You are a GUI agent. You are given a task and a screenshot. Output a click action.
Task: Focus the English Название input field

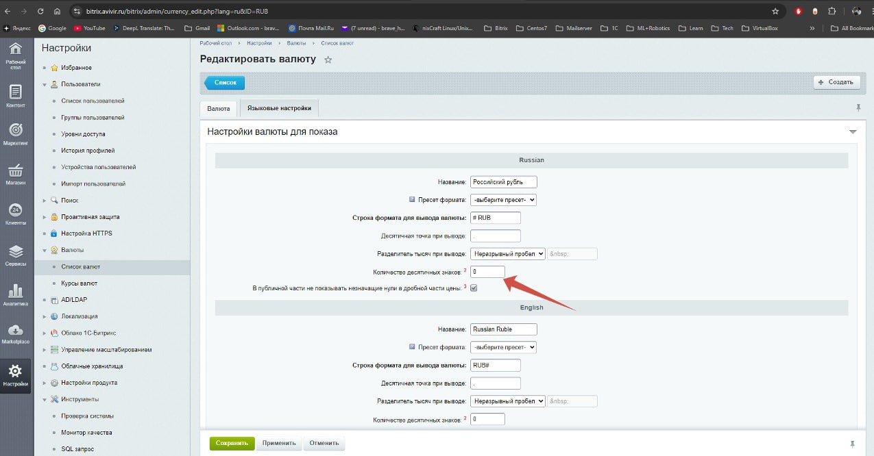coord(504,329)
